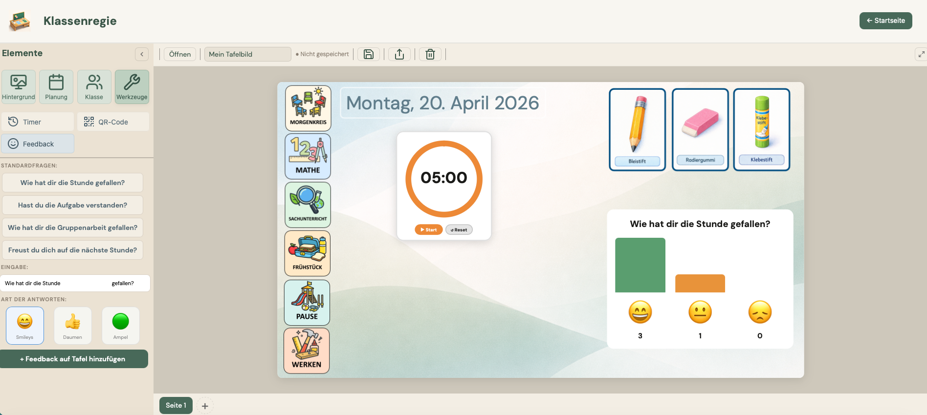Viewport: 927px width, 415px height.
Task: Pick question 'Wie hat dir die Gruppenarbeit gefallen?'
Action: (72, 228)
